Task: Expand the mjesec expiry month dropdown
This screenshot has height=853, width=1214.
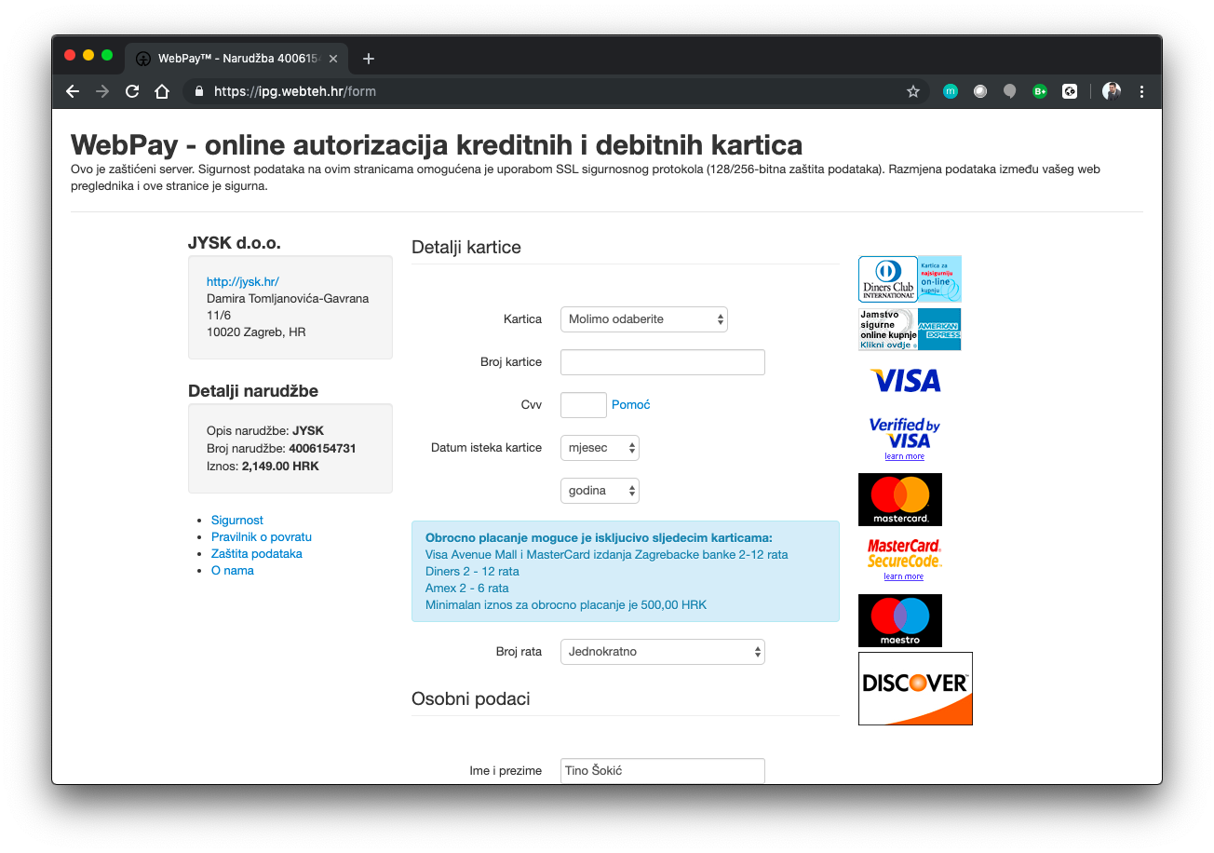Action: [x=600, y=448]
